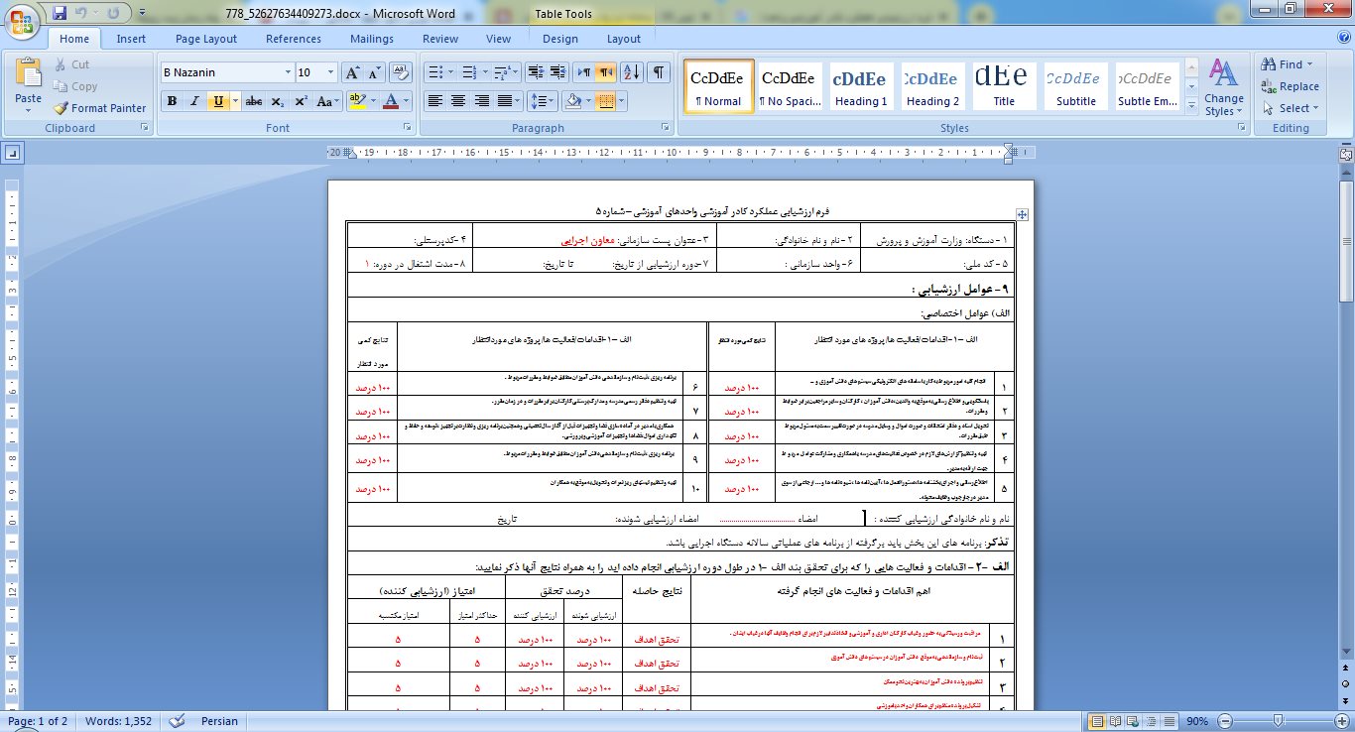Sort the selection with the A-Z icon

coord(632,72)
